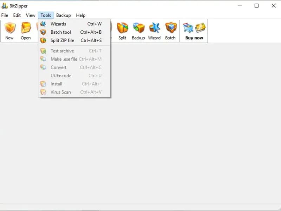Click the Make .exe file menu icon
Image resolution: width=281 pixels, height=211 pixels.
[x=43, y=59]
